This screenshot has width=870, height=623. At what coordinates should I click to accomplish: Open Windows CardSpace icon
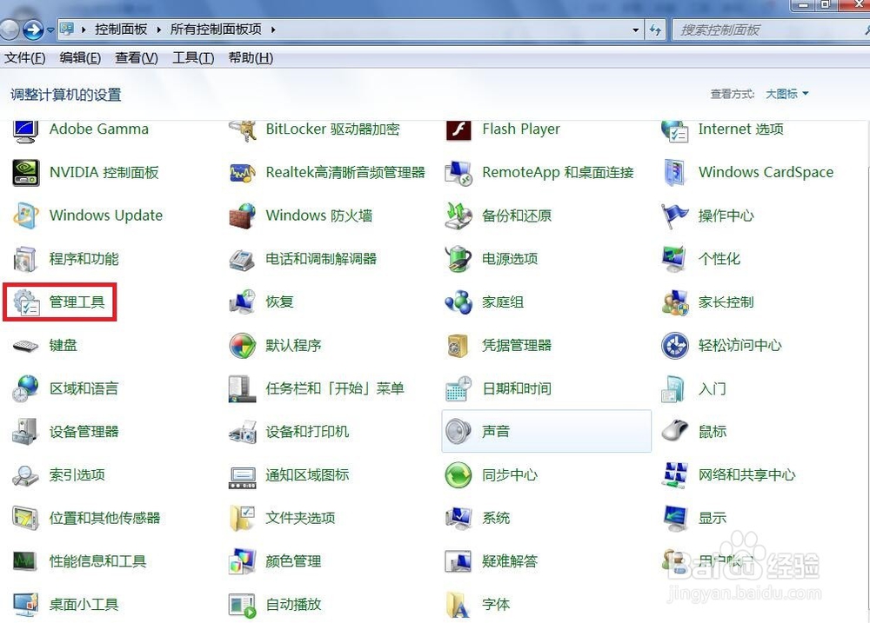[x=675, y=173]
